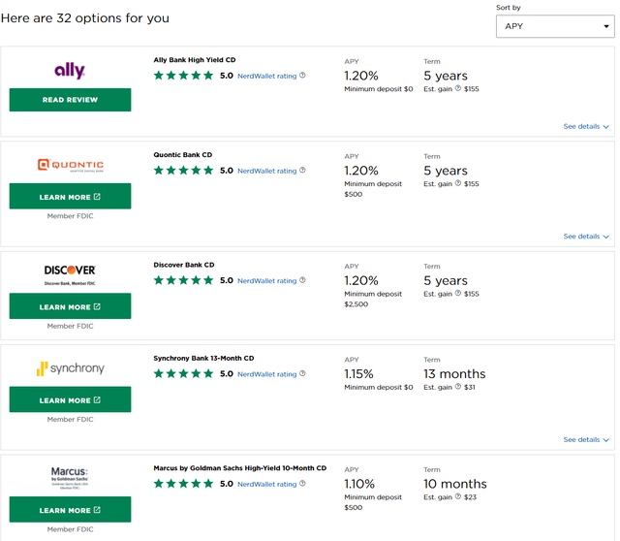Screen dimensions: 620x541
Task: Click NerdWallet rating info icon for Quontic
Action: 303,171
